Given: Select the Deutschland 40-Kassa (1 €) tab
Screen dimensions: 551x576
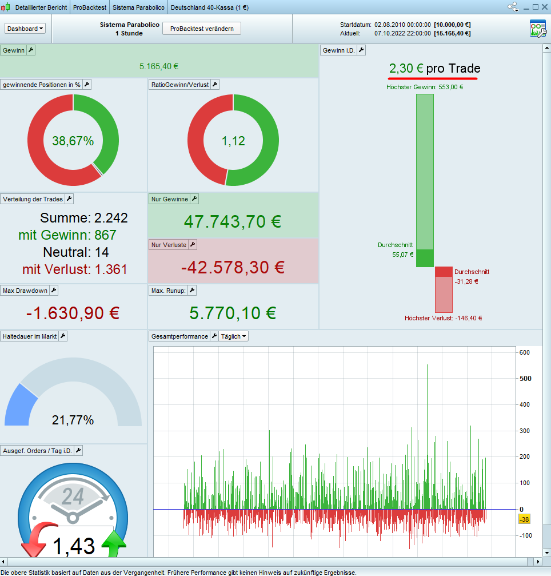Looking at the screenshot, I should coord(210,7).
